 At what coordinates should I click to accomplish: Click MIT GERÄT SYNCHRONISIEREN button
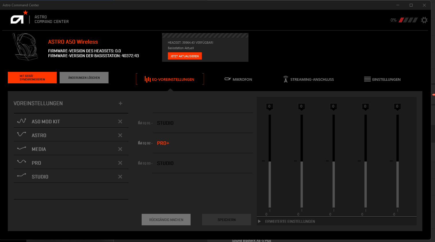click(32, 78)
